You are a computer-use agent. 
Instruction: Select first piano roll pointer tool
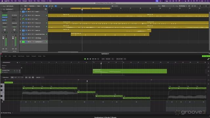(12, 77)
